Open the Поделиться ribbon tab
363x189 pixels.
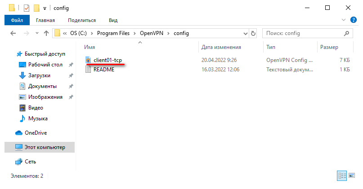pyautogui.click(x=82, y=20)
